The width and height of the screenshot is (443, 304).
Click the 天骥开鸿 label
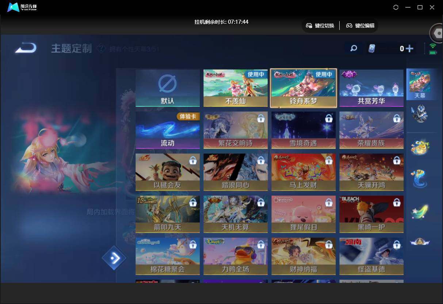pyautogui.click(x=371, y=185)
